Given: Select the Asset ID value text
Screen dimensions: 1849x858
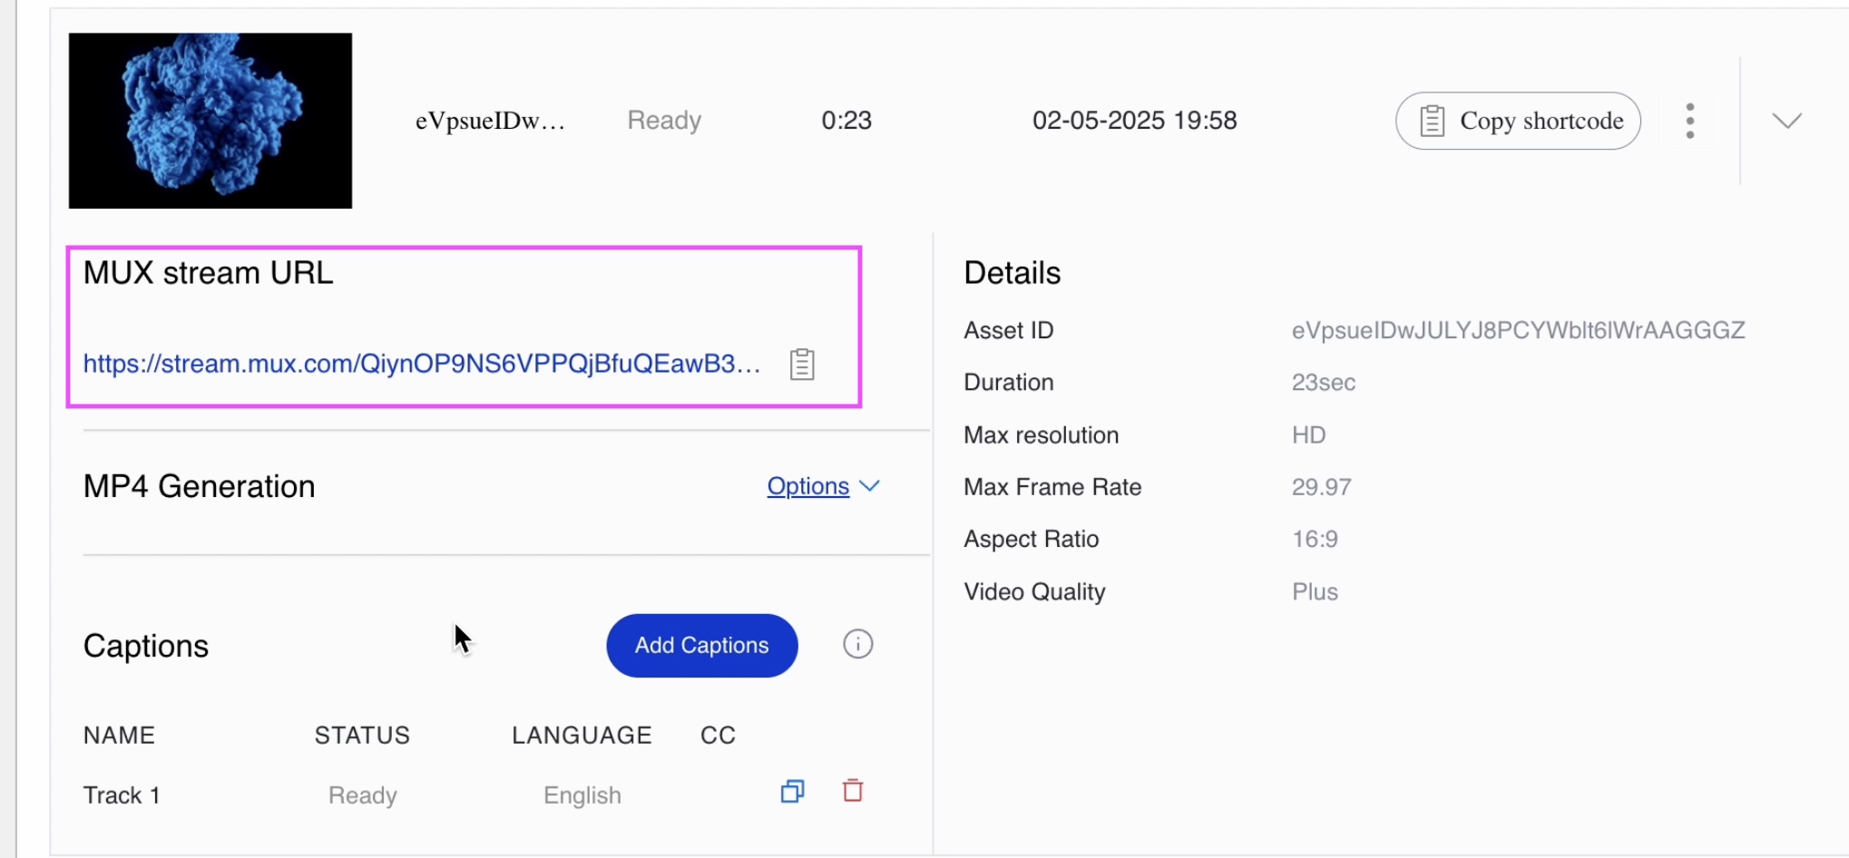Looking at the screenshot, I should coord(1518,330).
